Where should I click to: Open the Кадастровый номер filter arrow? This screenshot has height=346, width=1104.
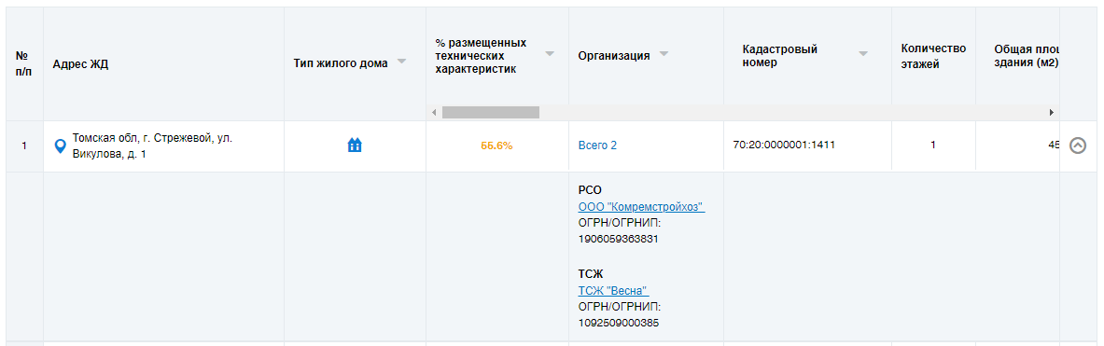coord(863,53)
